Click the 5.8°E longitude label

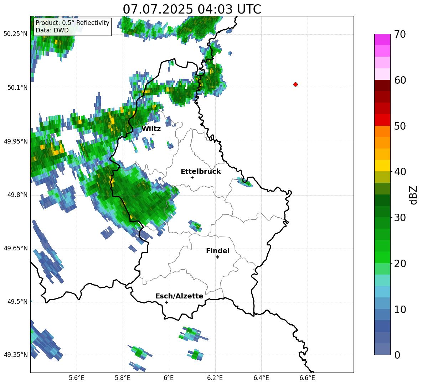(123, 378)
